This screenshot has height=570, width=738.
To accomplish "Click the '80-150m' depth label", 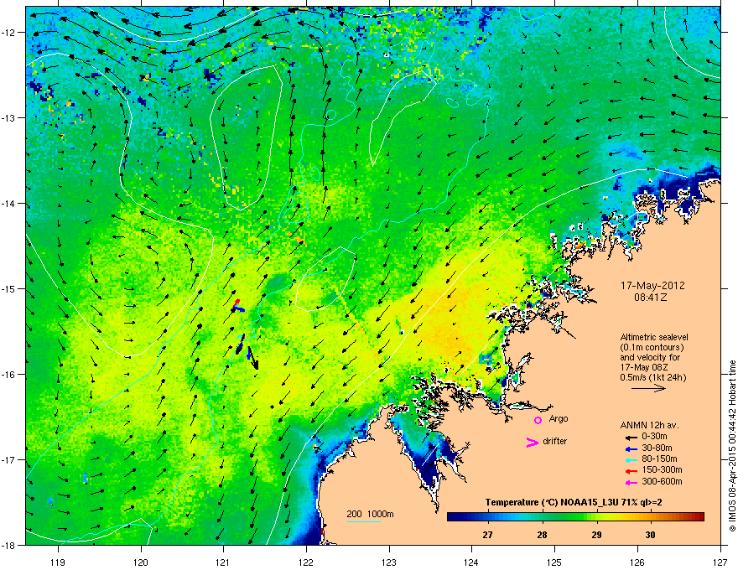I will [x=659, y=459].
